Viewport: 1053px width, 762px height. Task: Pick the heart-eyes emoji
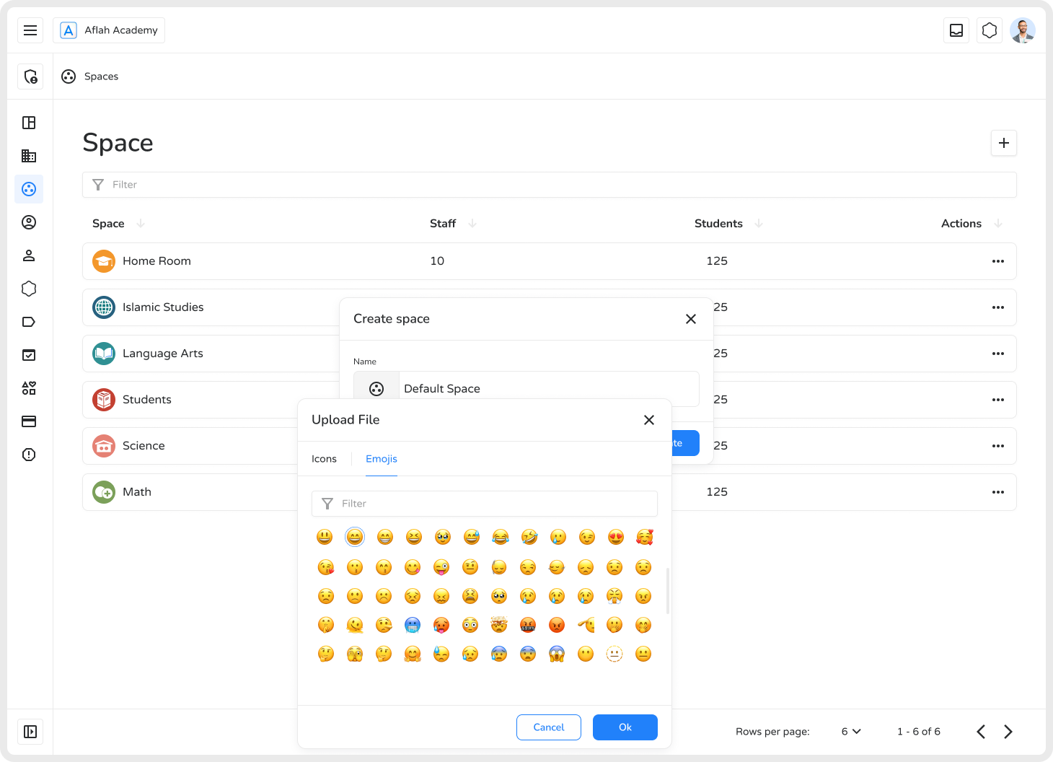(615, 537)
